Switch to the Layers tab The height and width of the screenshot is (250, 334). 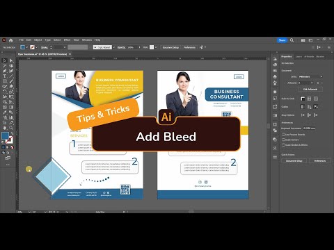tap(299, 56)
